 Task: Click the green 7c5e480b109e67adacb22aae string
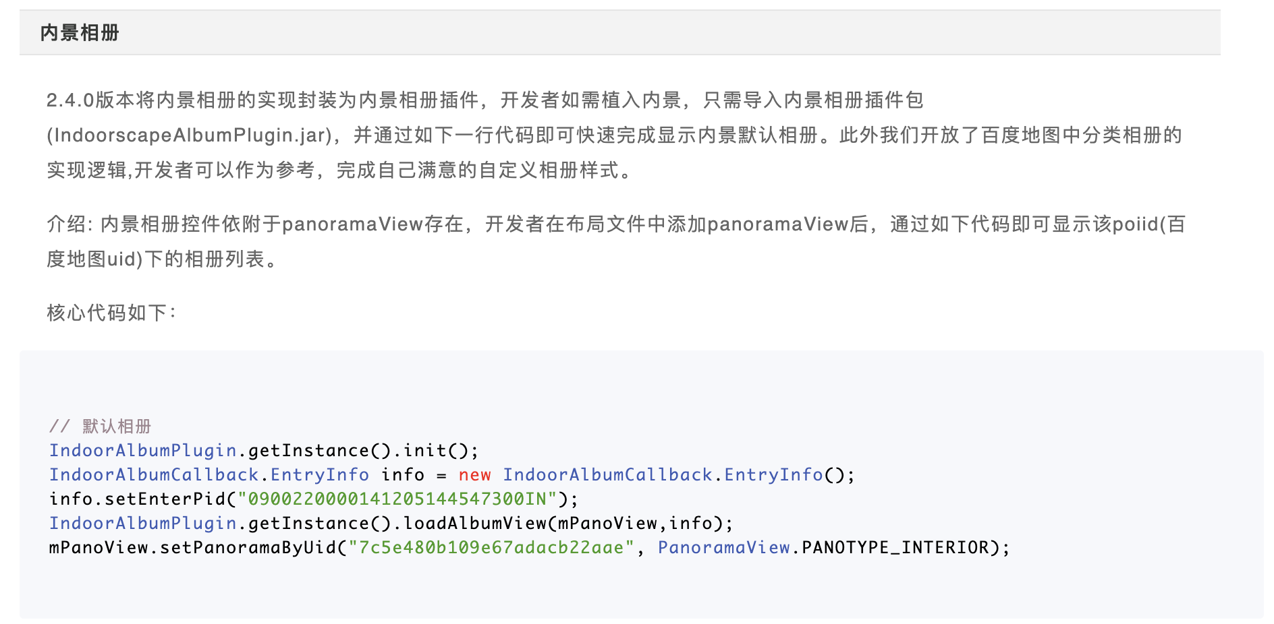[x=491, y=547]
